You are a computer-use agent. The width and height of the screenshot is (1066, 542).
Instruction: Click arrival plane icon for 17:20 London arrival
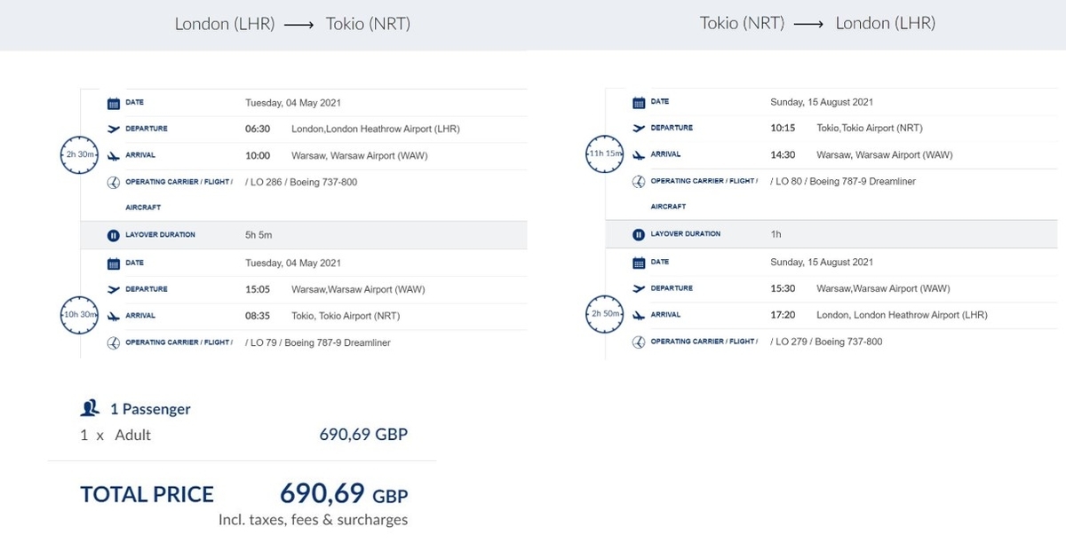[x=638, y=315]
